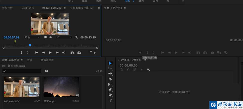This screenshot has width=243, height=109.
Task: Step forward one frame in Source monitor
Action: (x=57, y=53)
